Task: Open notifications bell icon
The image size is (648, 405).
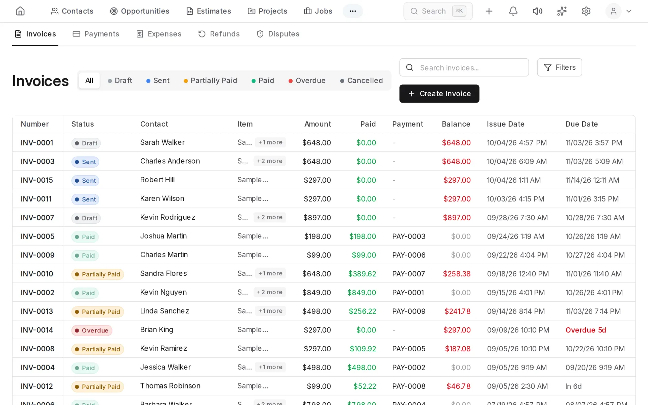Action: (x=513, y=11)
